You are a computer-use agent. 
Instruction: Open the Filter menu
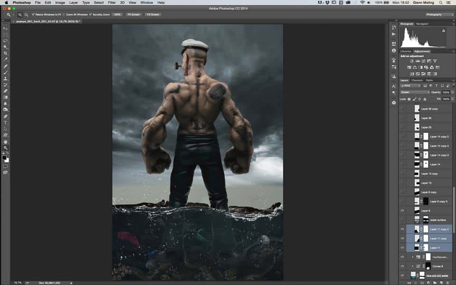click(x=112, y=3)
